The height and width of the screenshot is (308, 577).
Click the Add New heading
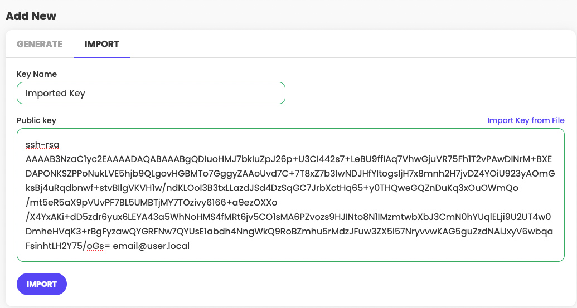click(31, 16)
